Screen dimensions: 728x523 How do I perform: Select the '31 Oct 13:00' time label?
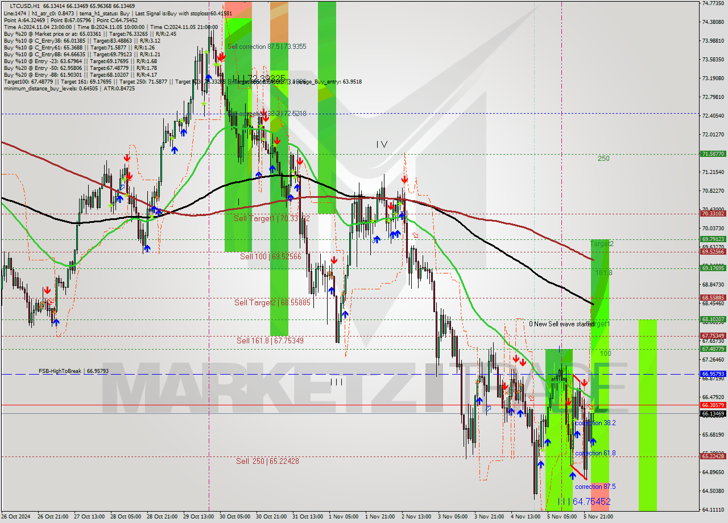pos(307,517)
